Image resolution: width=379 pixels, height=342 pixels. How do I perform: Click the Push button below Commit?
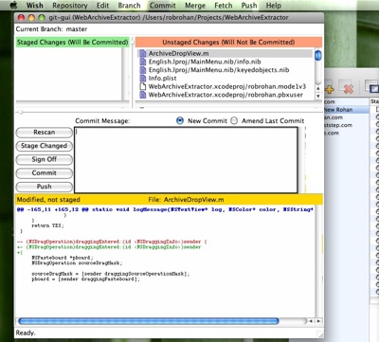pos(45,187)
